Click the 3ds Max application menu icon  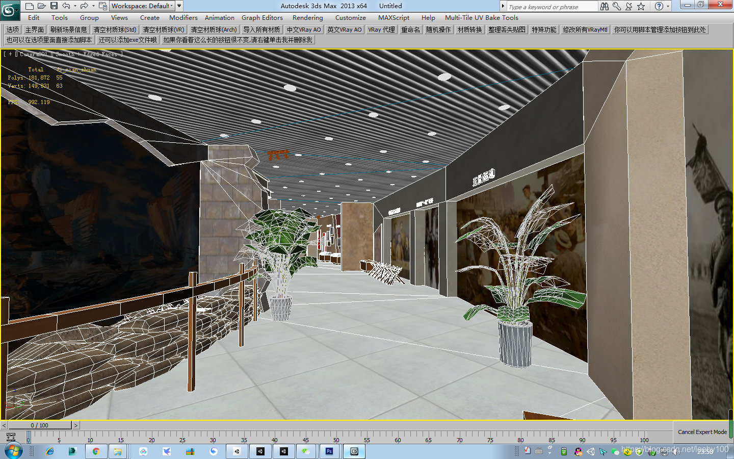[9, 6]
